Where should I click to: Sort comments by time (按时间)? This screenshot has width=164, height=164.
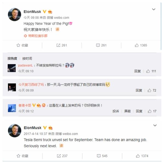coord(27,58)
